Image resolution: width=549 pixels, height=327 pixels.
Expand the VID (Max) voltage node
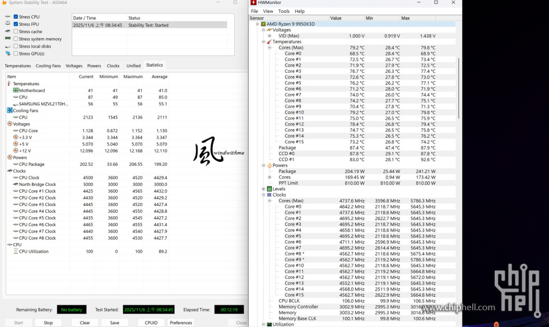coord(269,36)
